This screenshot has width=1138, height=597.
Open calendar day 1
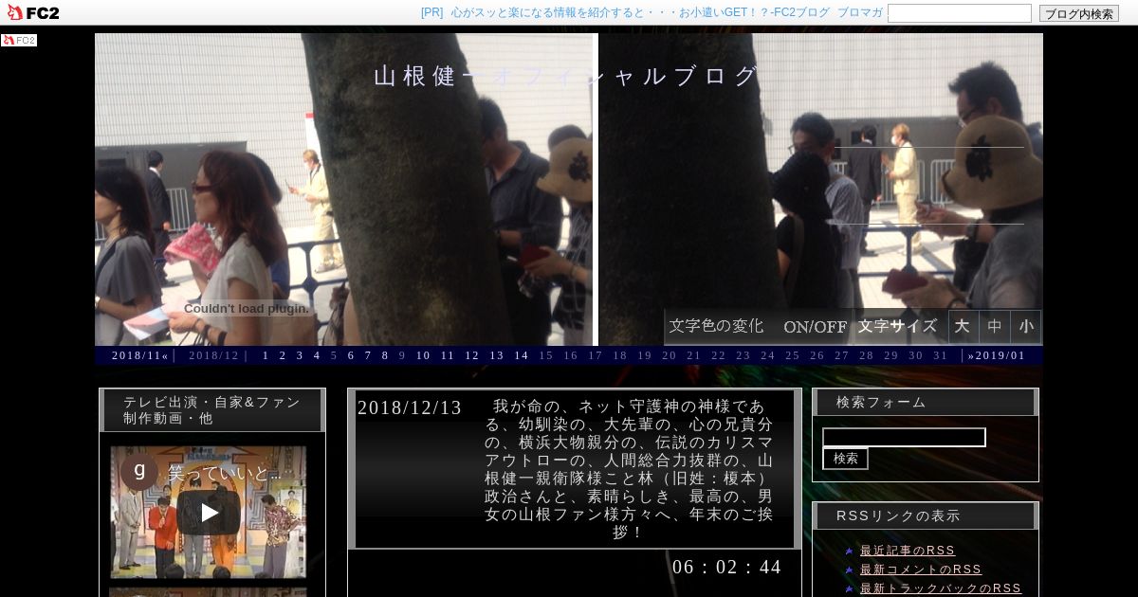coord(266,355)
